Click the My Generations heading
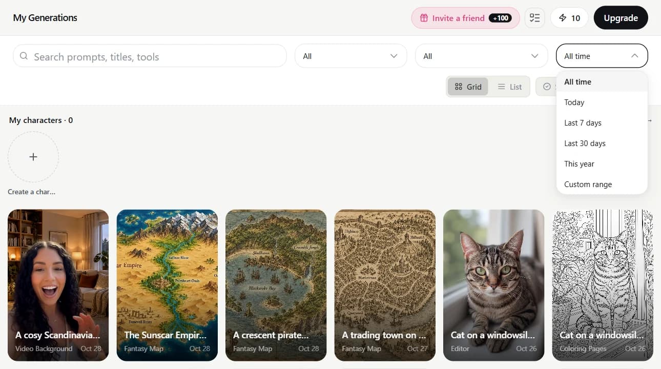The height and width of the screenshot is (369, 661). (45, 18)
